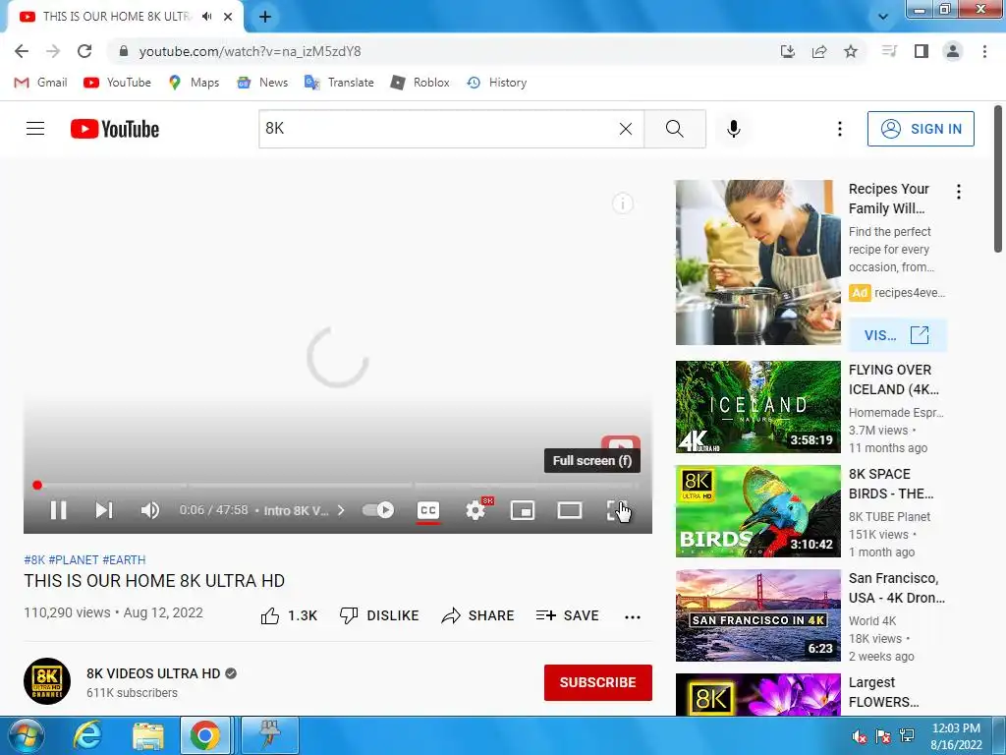Go back in browser
Screen dimensions: 1006x755
[x=22, y=51]
